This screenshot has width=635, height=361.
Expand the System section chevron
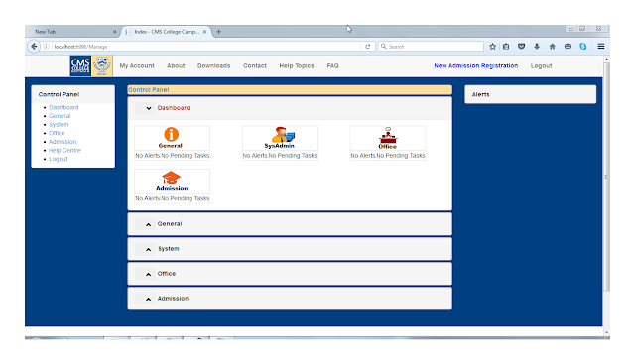pyautogui.click(x=149, y=249)
